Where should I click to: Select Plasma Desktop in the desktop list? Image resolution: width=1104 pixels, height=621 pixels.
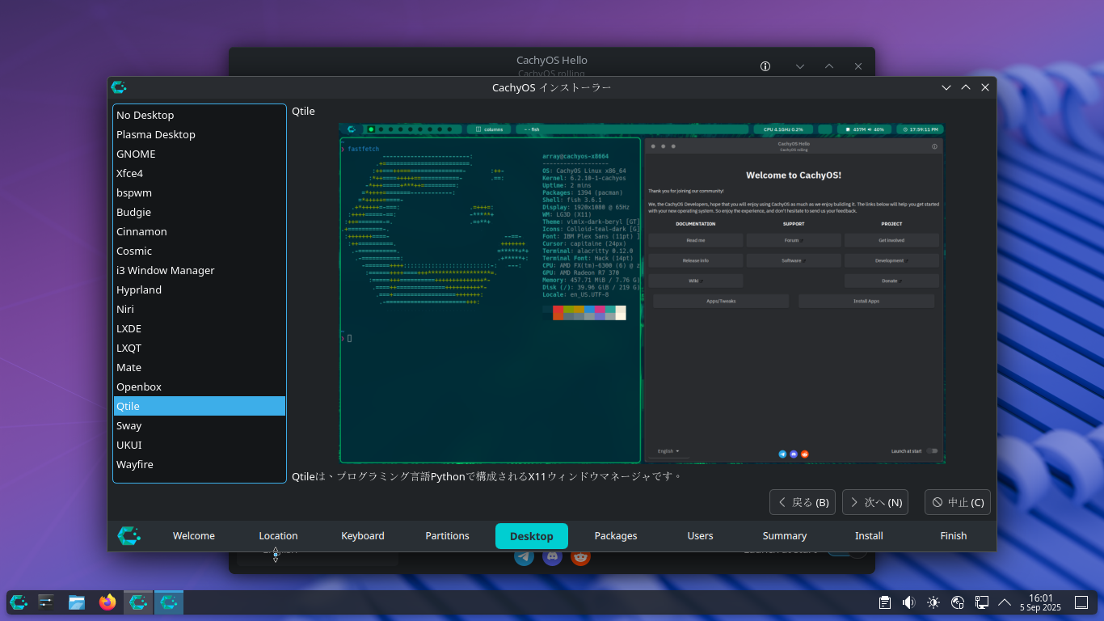click(x=156, y=134)
